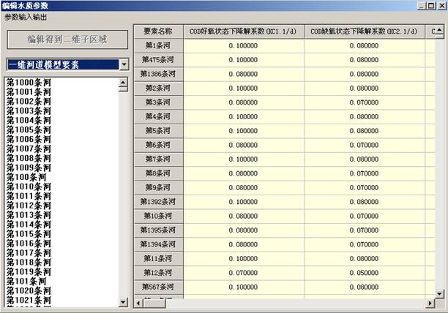The width and height of the screenshot is (448, 313).
Task: Click the river list scroll-up arrow
Action: click(123, 80)
